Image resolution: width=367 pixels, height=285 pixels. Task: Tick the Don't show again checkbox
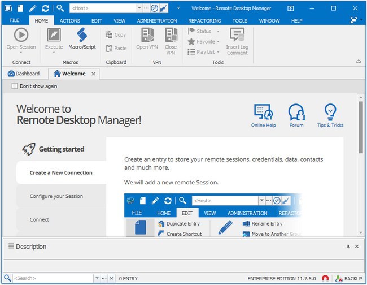(x=15, y=86)
